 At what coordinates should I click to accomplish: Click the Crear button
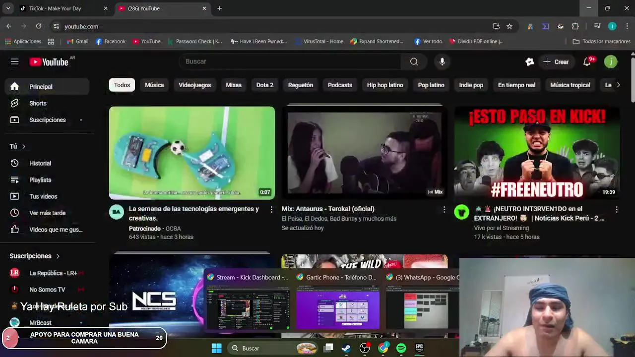tap(556, 61)
